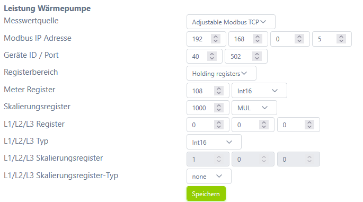
Task: Click the Port input field showing 502
Action: (246, 56)
